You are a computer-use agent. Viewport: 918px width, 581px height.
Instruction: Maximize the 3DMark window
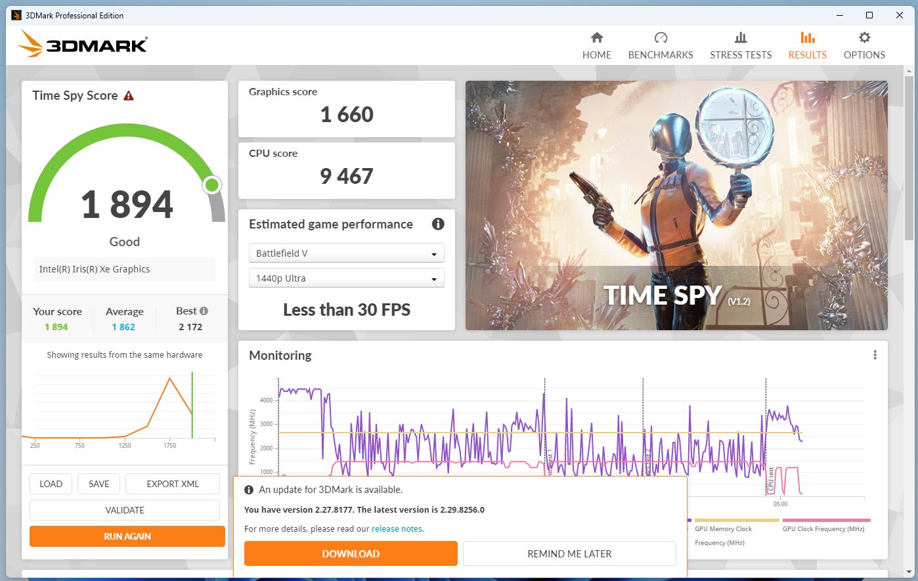click(869, 15)
